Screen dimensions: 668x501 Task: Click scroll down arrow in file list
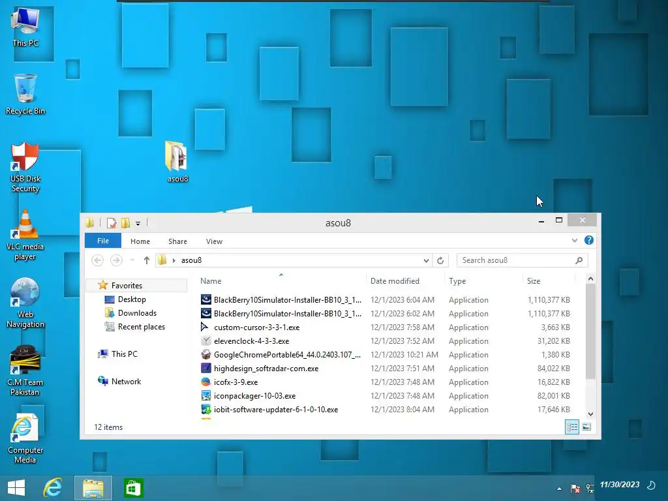click(590, 414)
